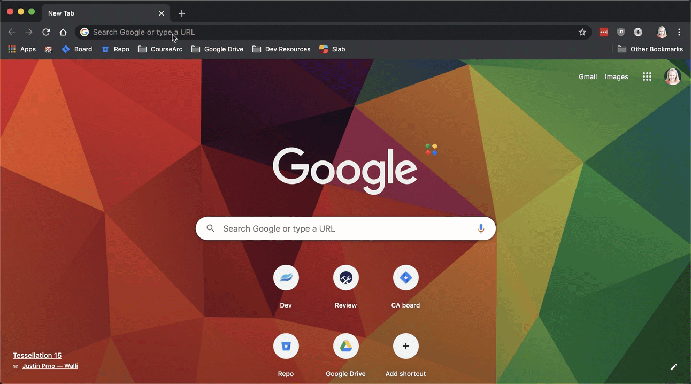691x384 pixels.
Task: Reload the page with refresh icon
Action: 46,32
